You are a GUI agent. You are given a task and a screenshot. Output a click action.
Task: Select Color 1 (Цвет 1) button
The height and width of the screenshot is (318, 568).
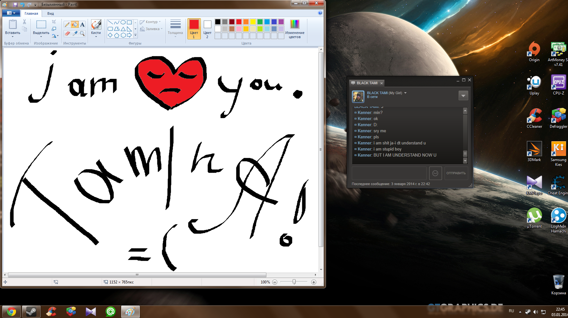(x=194, y=29)
